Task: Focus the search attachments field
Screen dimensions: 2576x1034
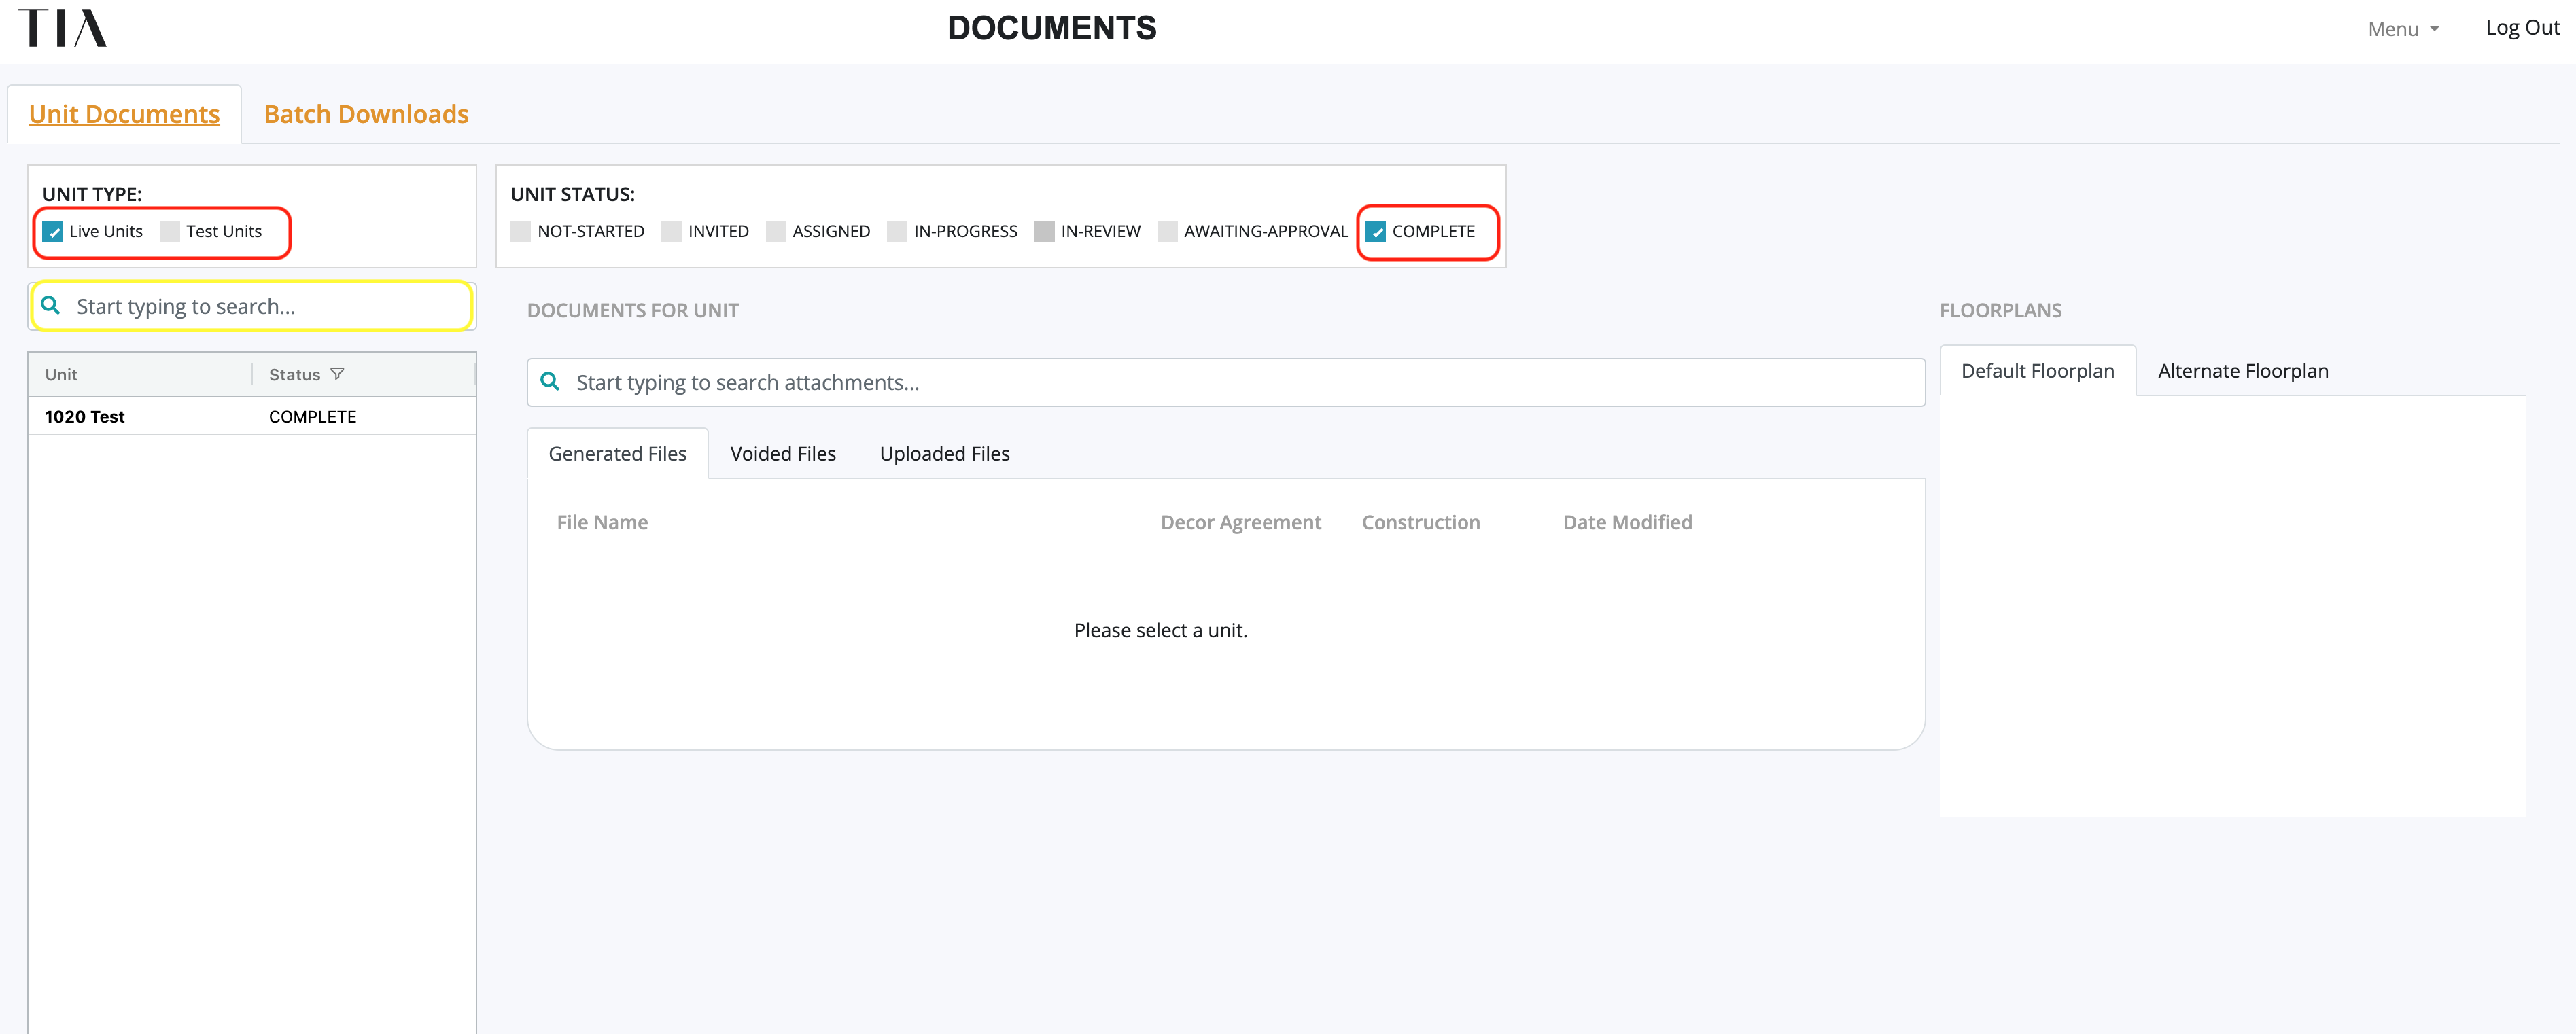Action: pyautogui.click(x=1226, y=382)
